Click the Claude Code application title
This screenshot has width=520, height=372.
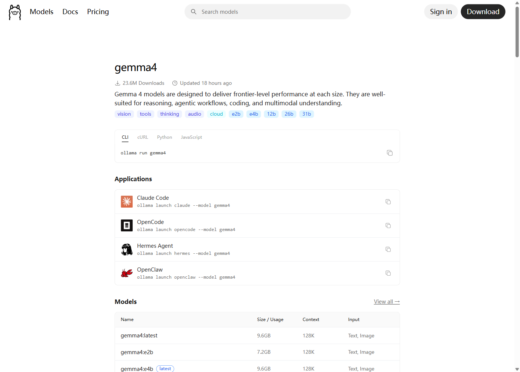153,198
